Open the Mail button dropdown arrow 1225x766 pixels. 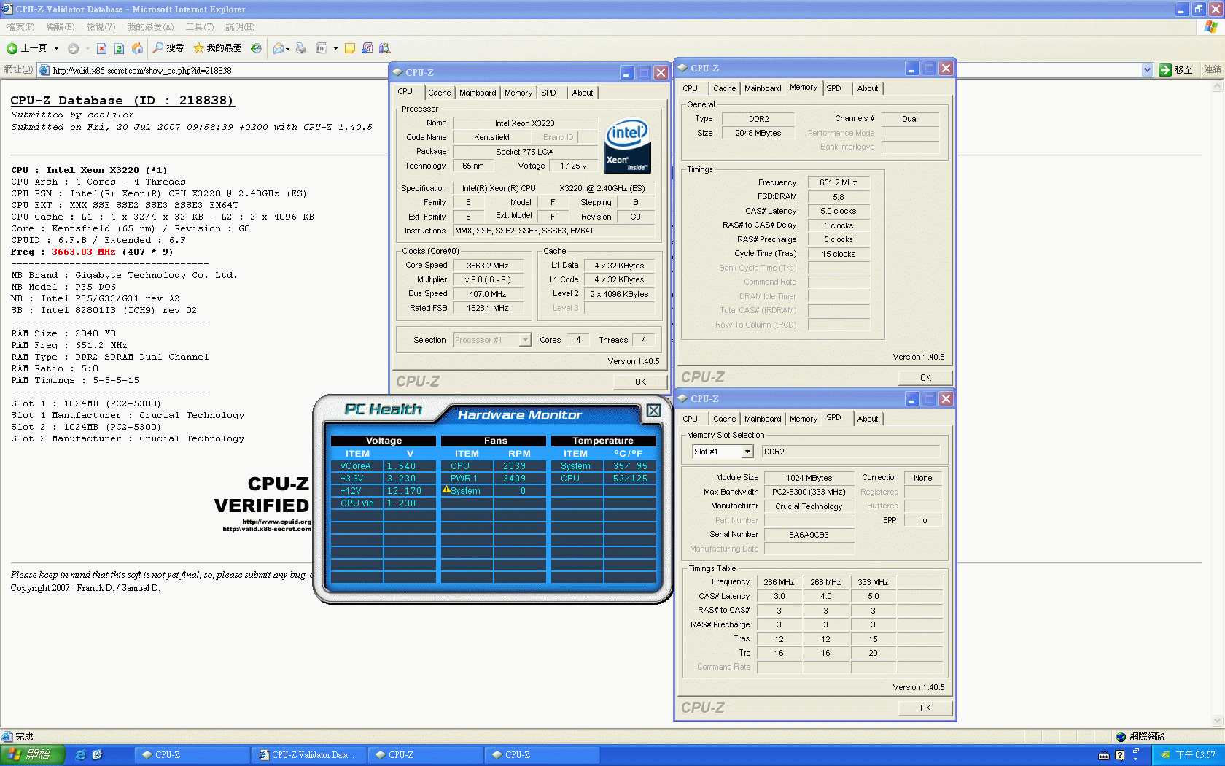click(x=288, y=49)
